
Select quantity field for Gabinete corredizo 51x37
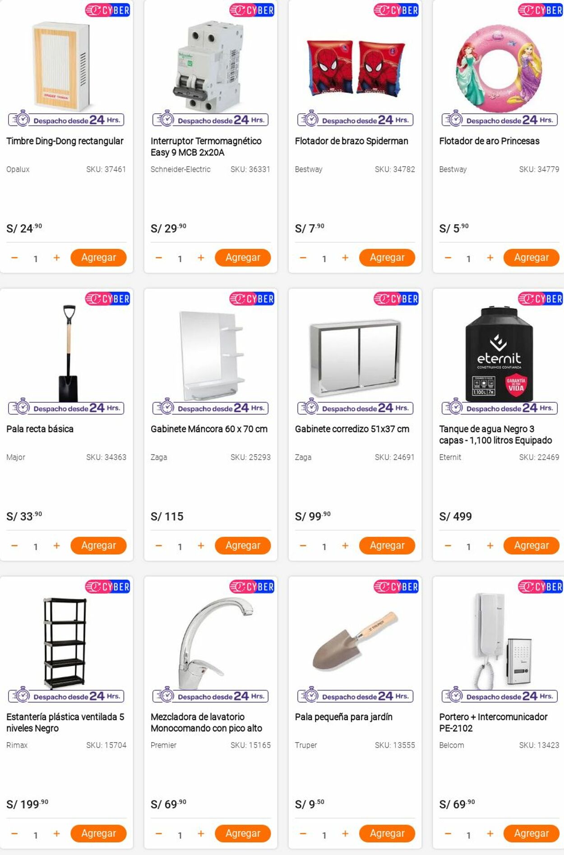pos(324,546)
